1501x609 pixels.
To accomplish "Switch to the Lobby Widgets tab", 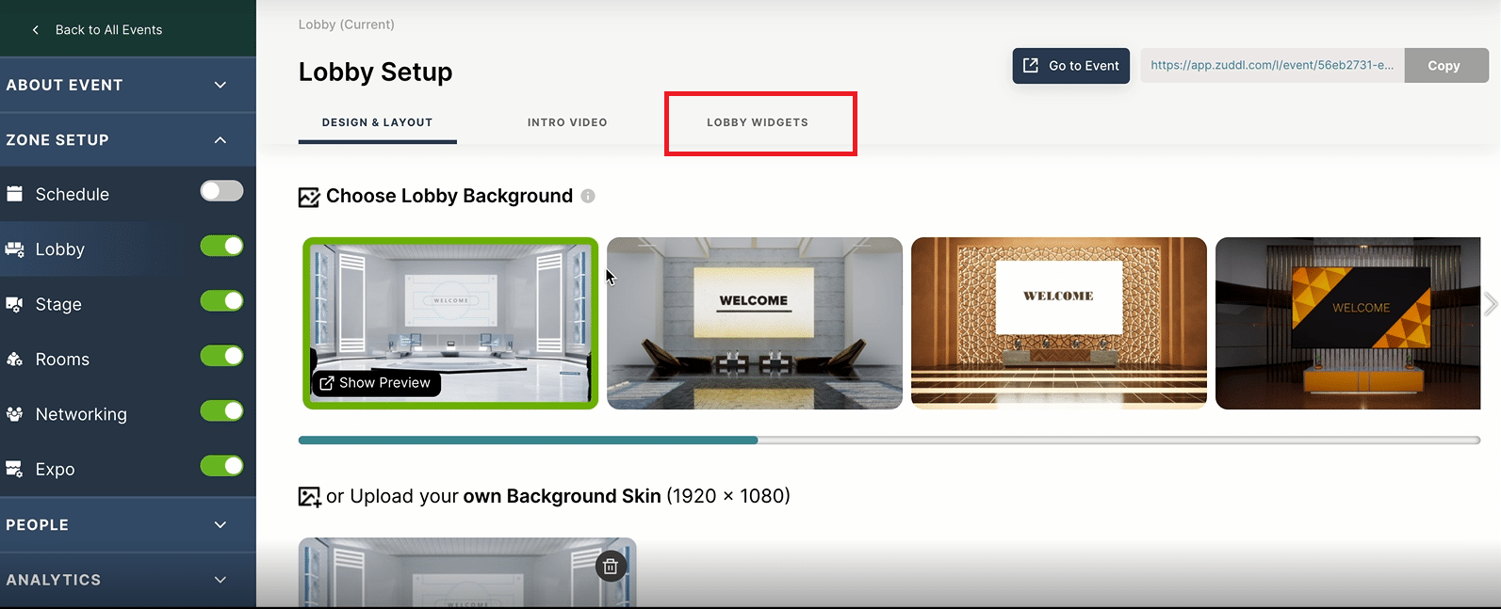I will [758, 122].
